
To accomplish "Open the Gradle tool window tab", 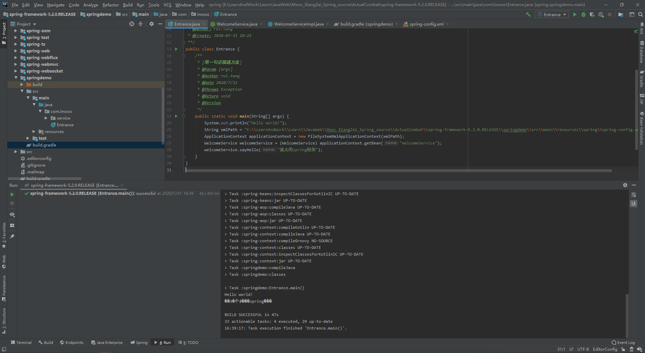I will (642, 79).
